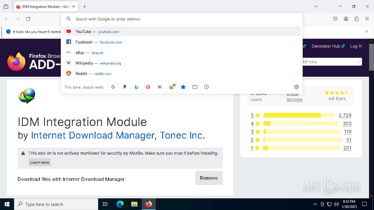Search this time with Google icon
Image resolution: width=374 pixels, height=210 pixels.
[x=113, y=87]
